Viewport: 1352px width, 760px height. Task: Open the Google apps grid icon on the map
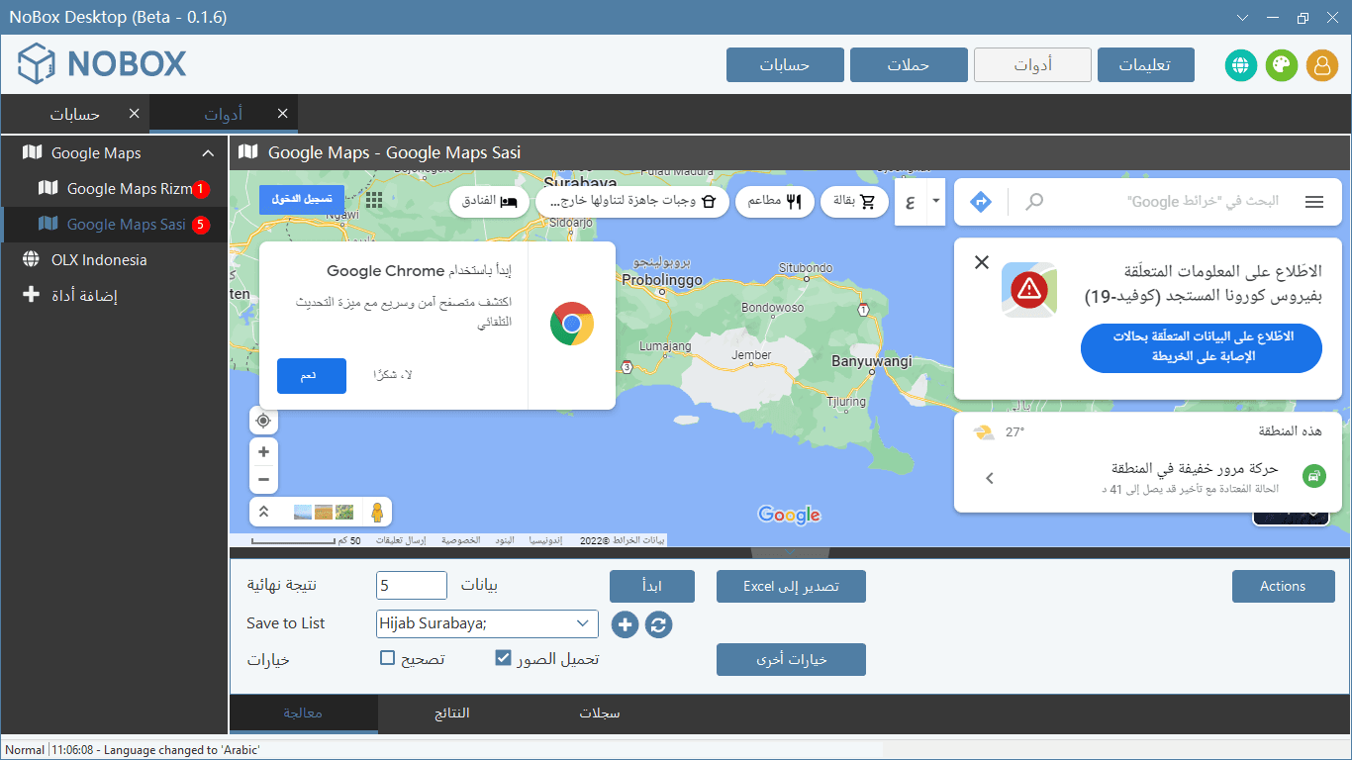coord(374,199)
